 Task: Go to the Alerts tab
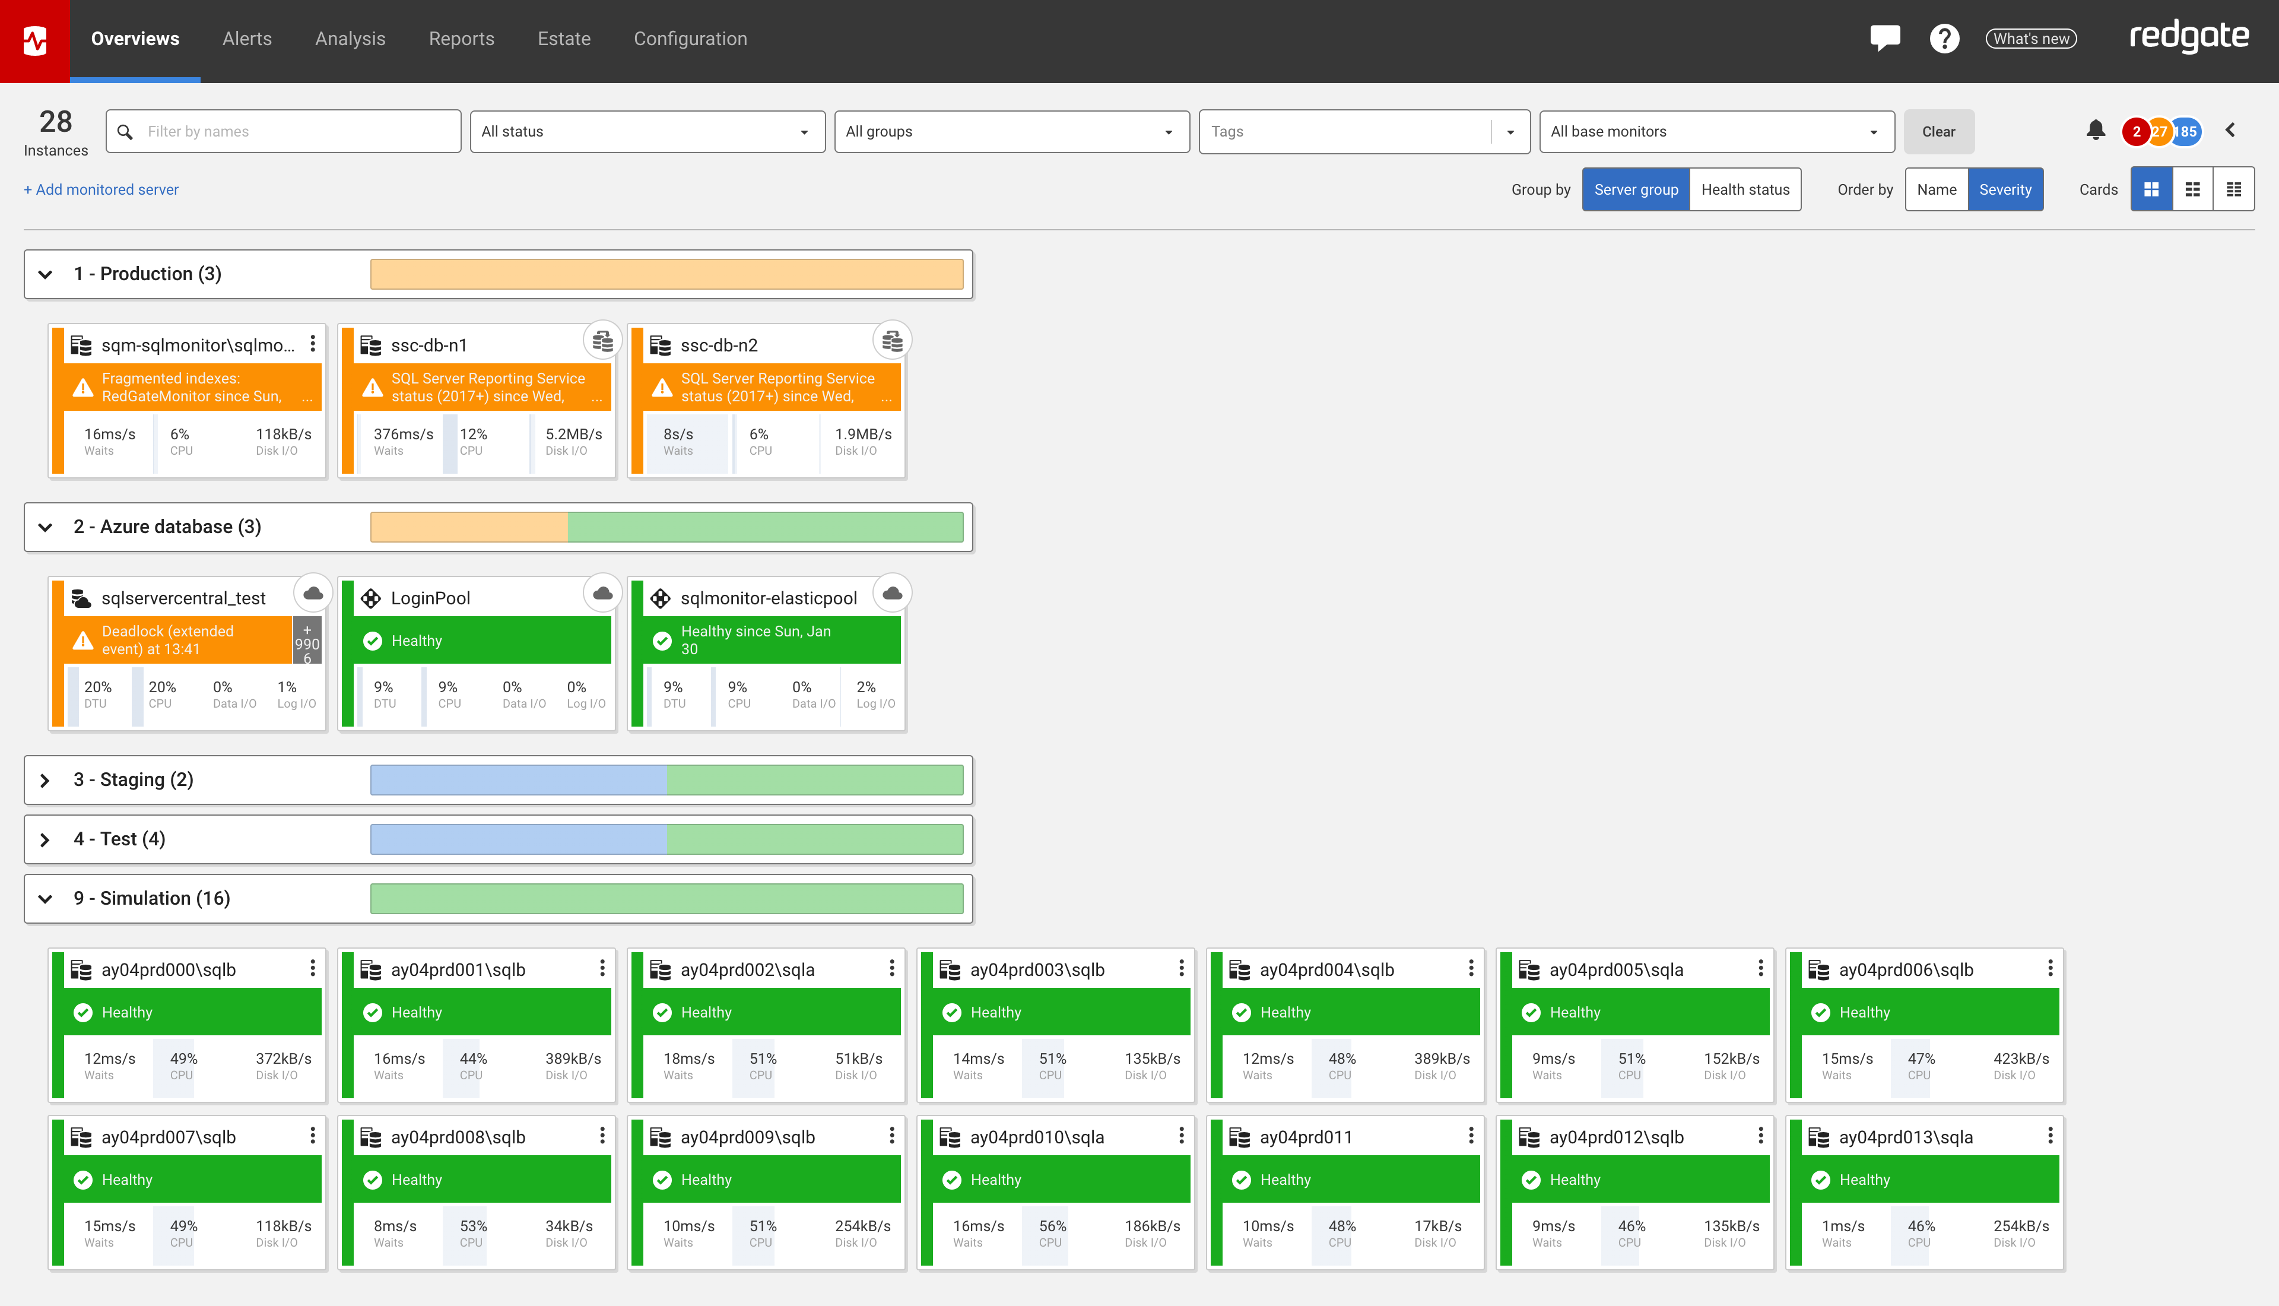(246, 39)
